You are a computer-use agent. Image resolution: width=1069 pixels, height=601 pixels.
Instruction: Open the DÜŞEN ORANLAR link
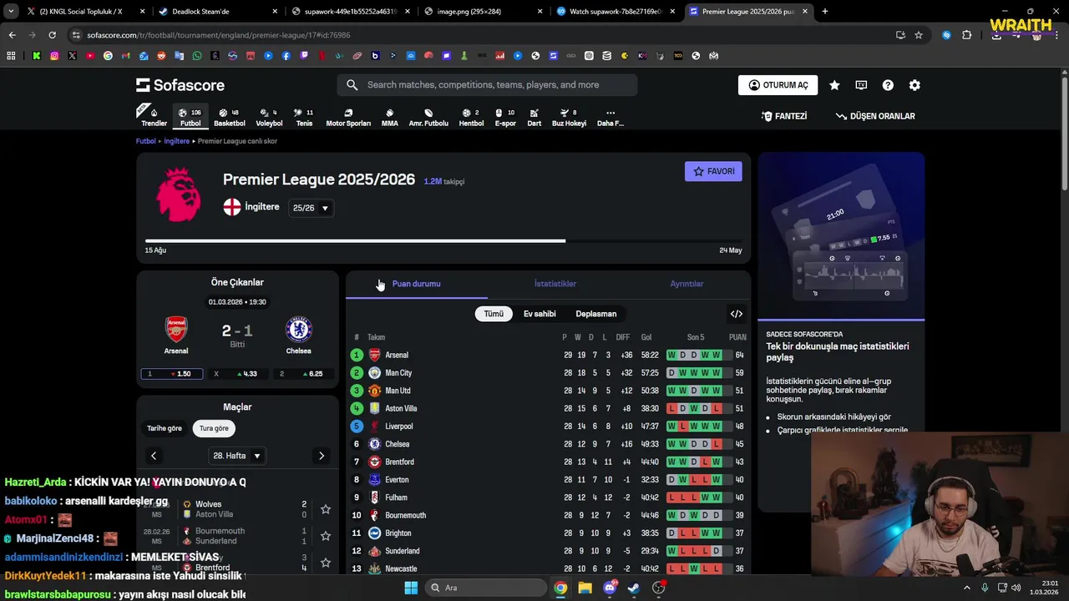point(875,116)
